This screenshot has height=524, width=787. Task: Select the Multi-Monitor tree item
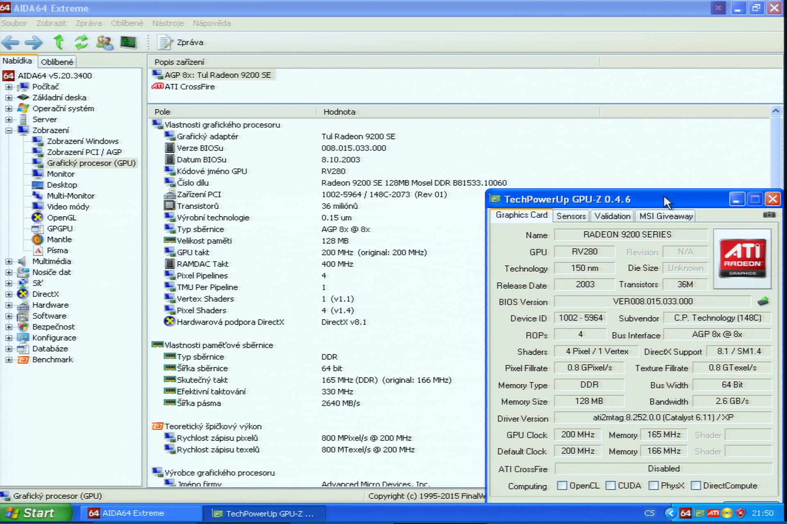coord(71,196)
